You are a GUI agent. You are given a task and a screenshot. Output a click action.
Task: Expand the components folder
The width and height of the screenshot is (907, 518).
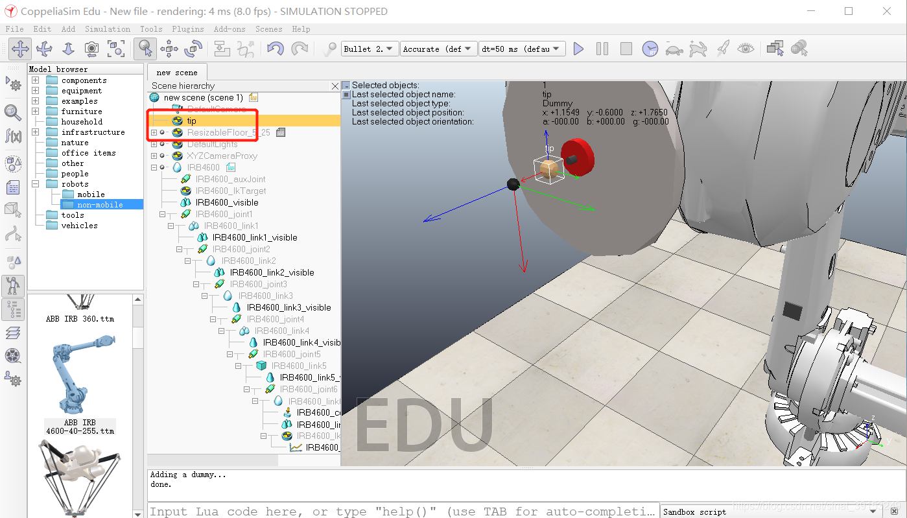point(36,80)
